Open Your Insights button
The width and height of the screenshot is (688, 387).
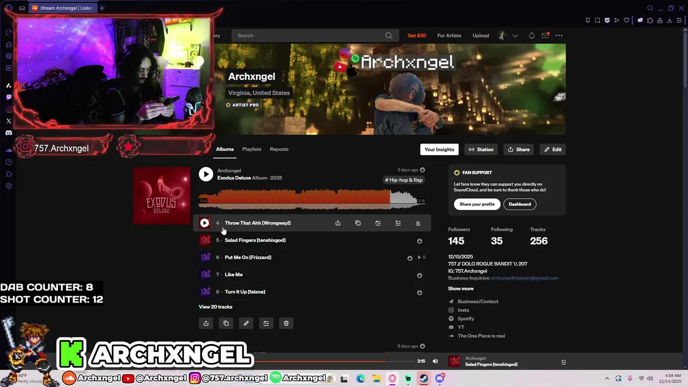[439, 149]
